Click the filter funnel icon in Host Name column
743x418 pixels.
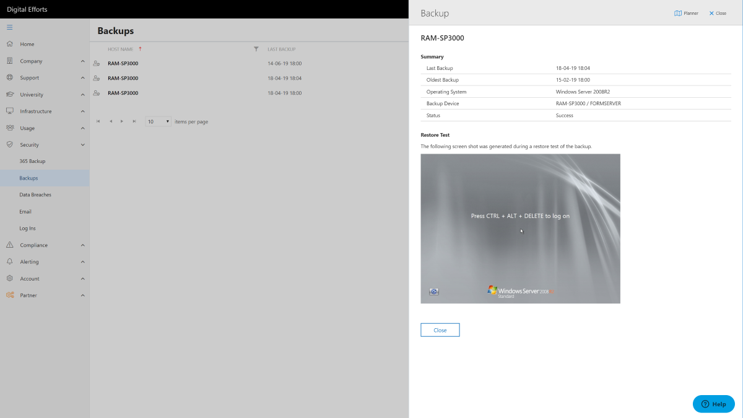(256, 49)
